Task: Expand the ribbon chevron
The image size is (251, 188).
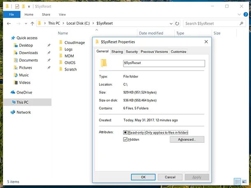Action: coord(239,14)
